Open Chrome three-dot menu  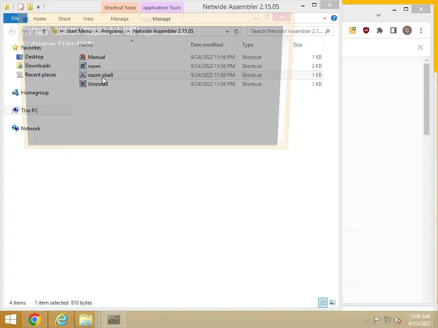pos(421,30)
